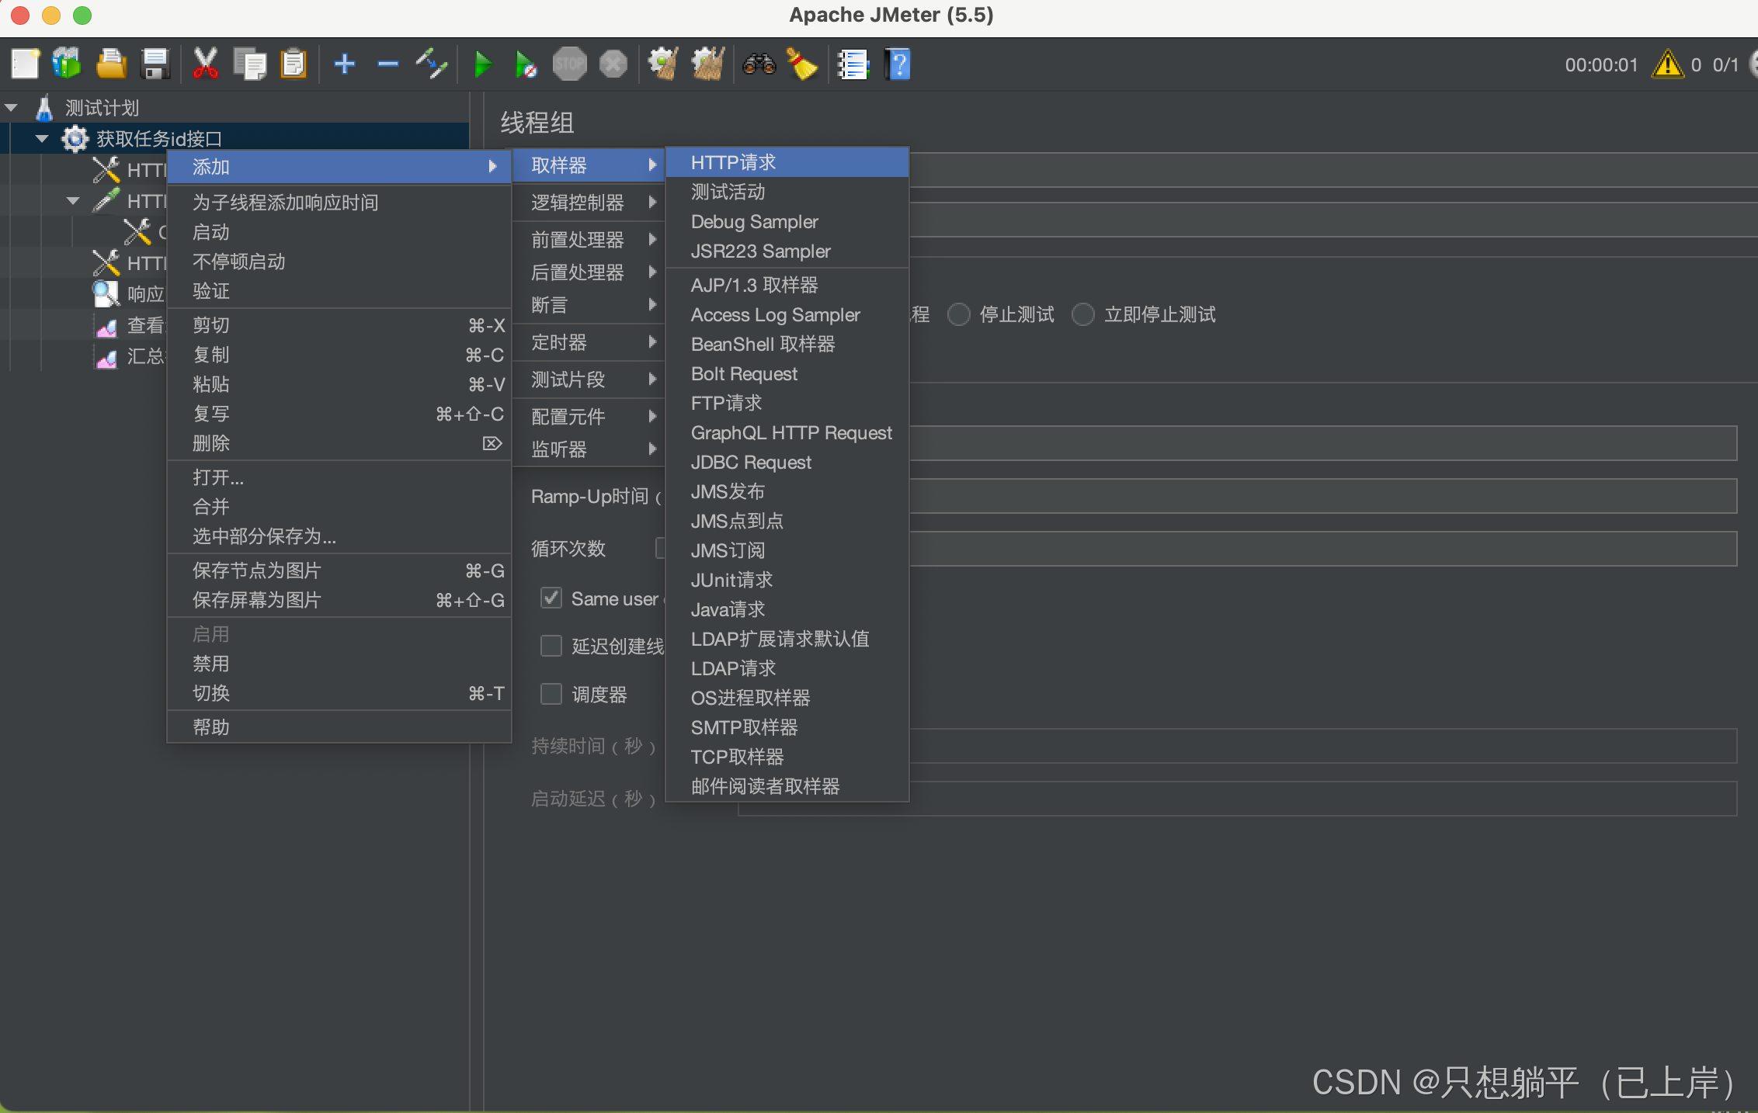Click the Clear All broom icon
Screen dimensions: 1758x1113
tap(707, 64)
